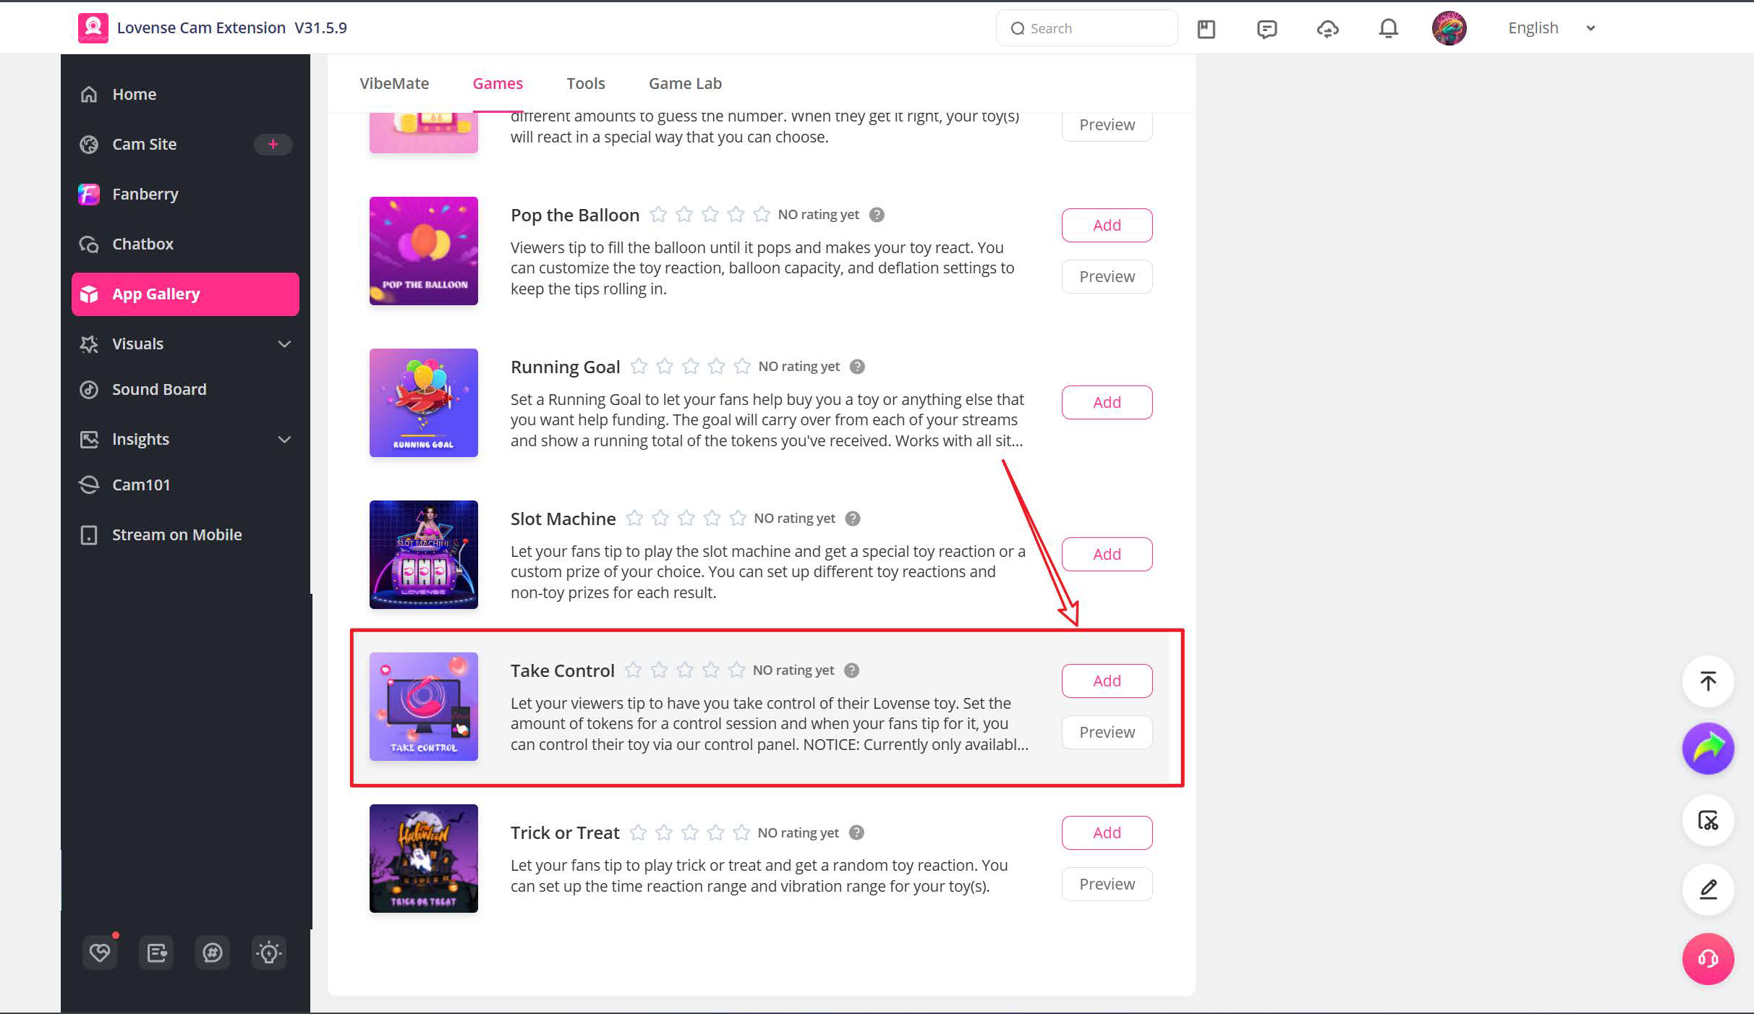Open the English language dropdown

coord(1551,28)
